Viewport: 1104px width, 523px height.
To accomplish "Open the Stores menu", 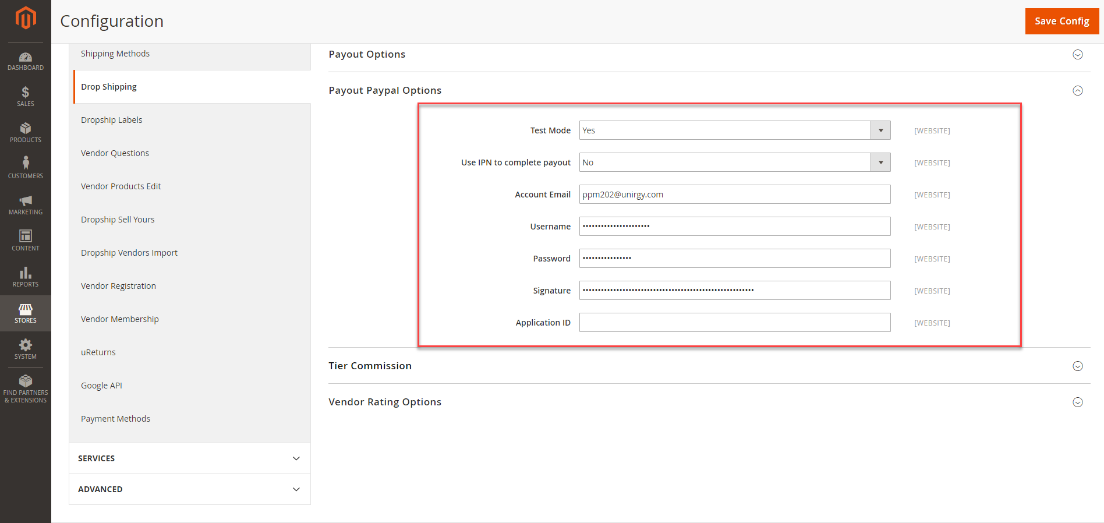I will pyautogui.click(x=26, y=313).
